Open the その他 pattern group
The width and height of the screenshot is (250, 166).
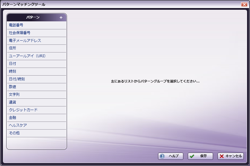37,133
